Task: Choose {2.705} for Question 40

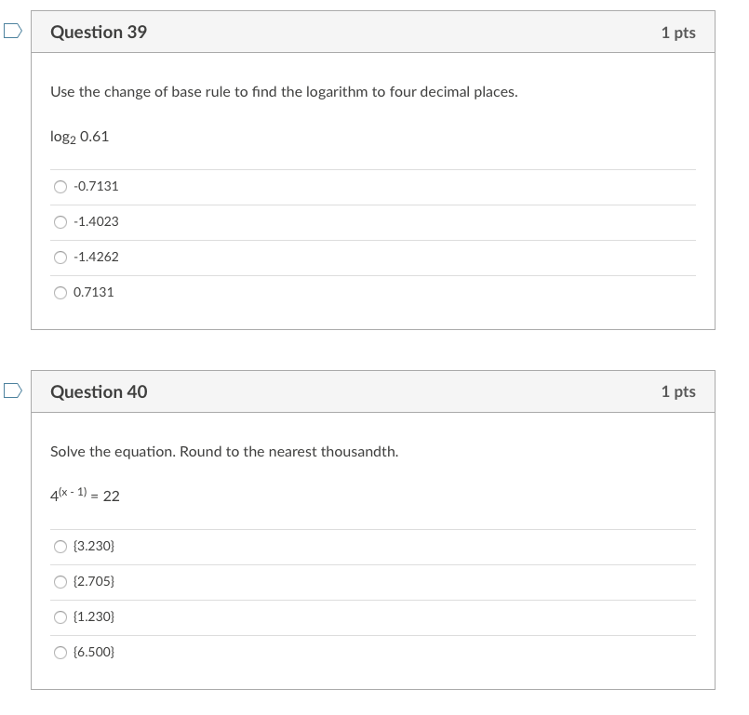Action: [x=60, y=581]
